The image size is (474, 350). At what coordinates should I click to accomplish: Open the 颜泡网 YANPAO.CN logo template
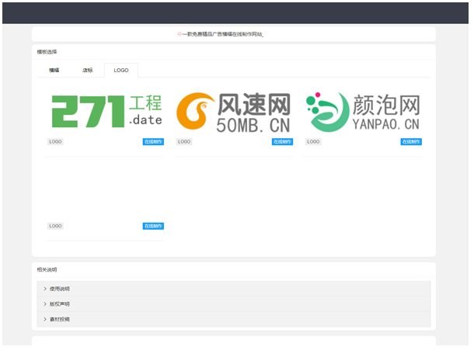coord(363,111)
